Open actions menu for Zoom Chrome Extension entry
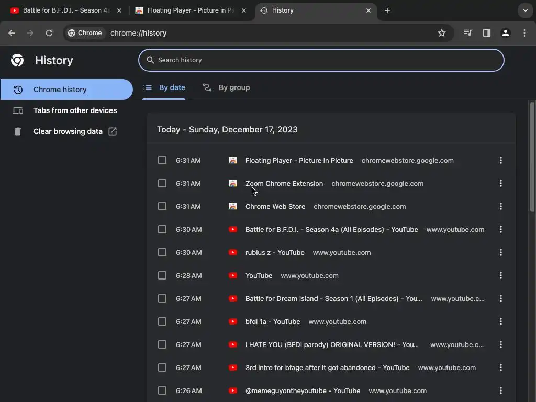The width and height of the screenshot is (536, 402). (501, 183)
